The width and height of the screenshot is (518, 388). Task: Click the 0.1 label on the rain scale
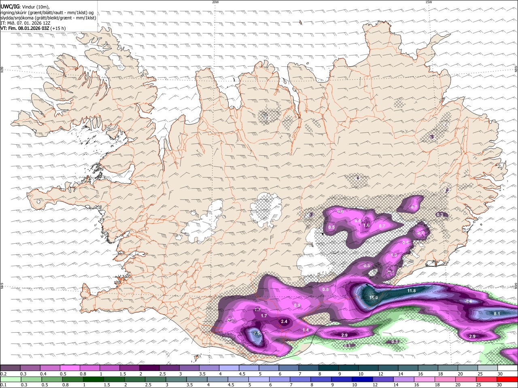coord(3,385)
